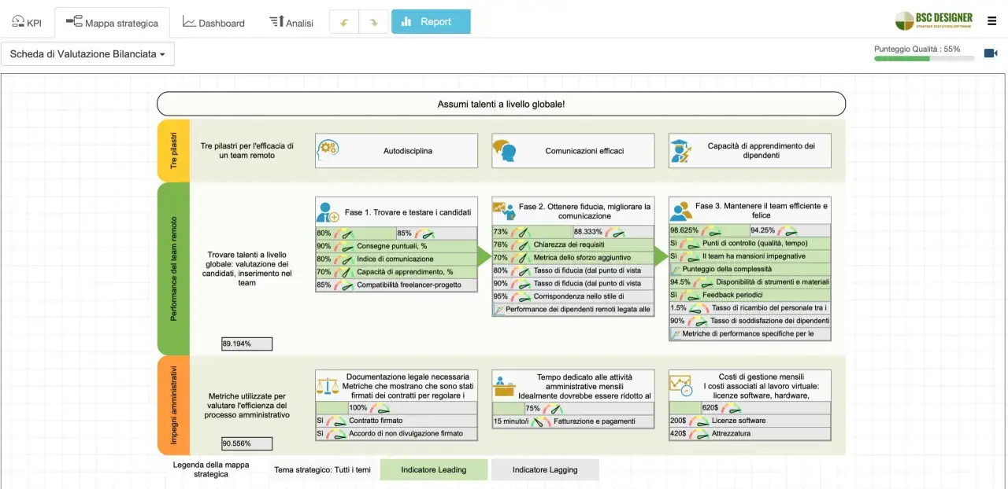
Task: Click the Punteggio Qualità progress bar
Action: (x=924, y=57)
